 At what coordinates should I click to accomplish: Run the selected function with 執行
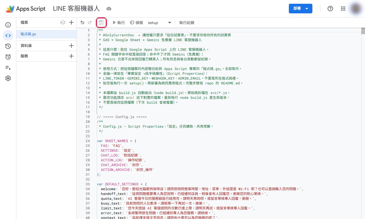pos(119,23)
